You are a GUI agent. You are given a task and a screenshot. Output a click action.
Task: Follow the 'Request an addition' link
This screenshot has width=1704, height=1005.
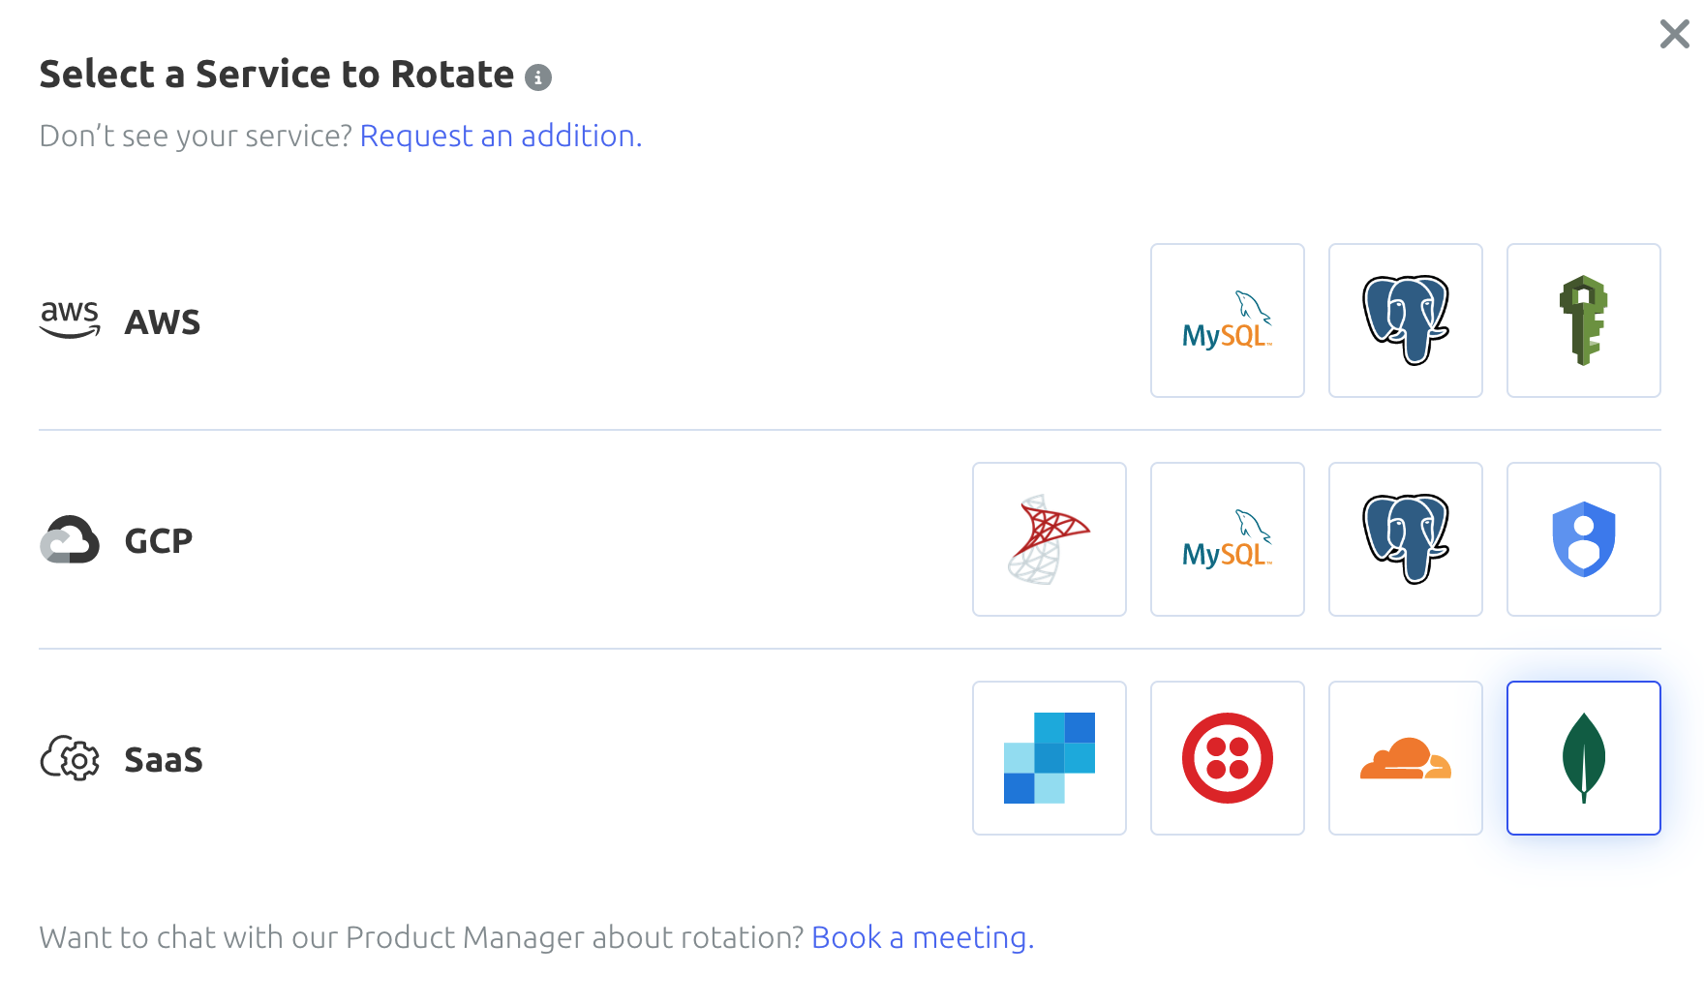click(x=501, y=137)
